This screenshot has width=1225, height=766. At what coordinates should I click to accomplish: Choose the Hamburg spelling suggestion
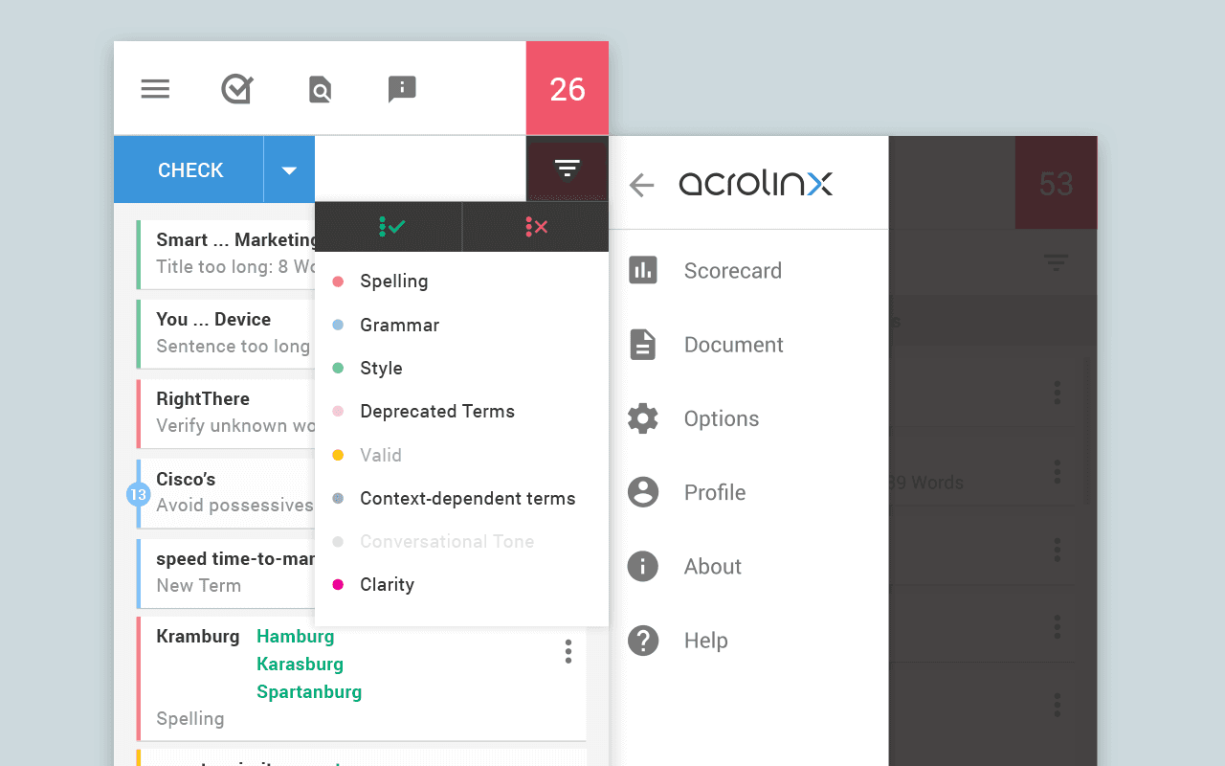(295, 636)
